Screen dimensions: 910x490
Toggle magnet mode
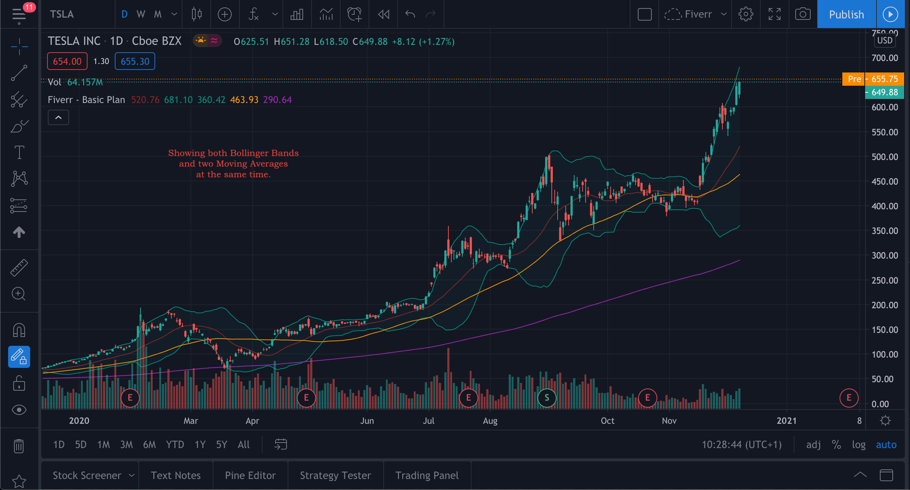pyautogui.click(x=19, y=330)
